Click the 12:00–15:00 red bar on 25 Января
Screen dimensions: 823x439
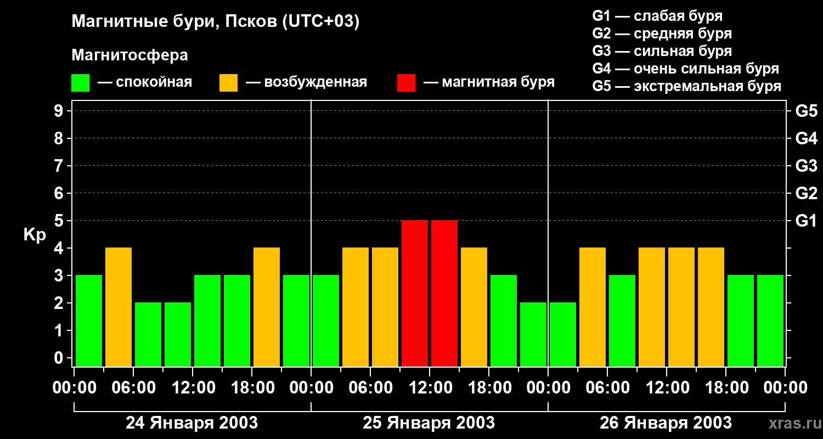(444, 293)
